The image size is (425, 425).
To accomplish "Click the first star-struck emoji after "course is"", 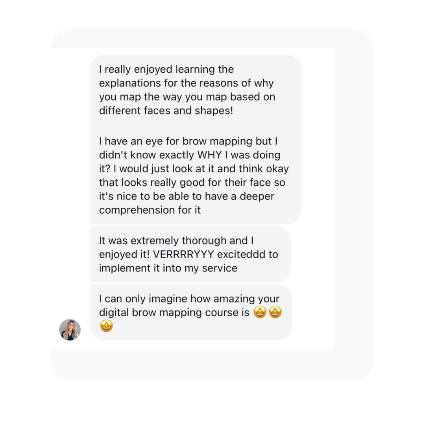I will coord(260,312).
